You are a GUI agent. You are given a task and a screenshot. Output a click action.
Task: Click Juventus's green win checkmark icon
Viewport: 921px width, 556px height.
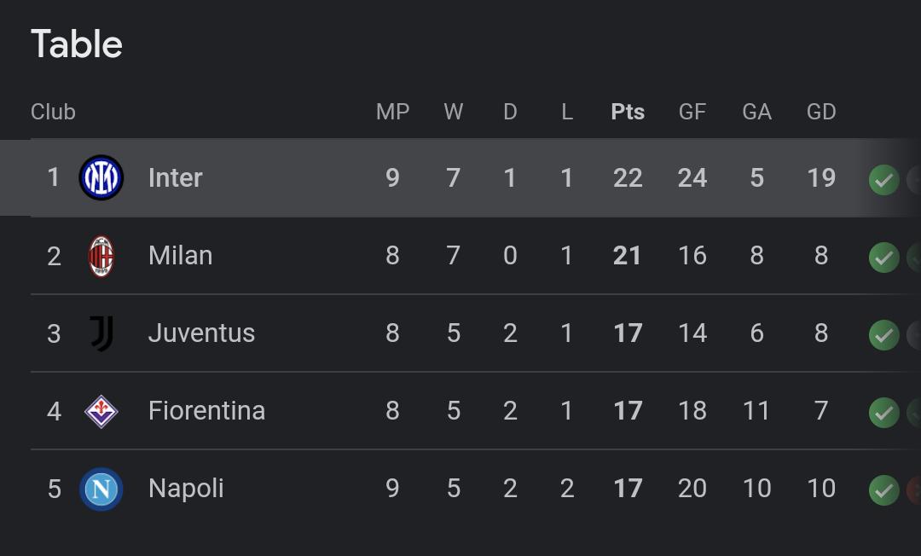pyautogui.click(x=884, y=334)
